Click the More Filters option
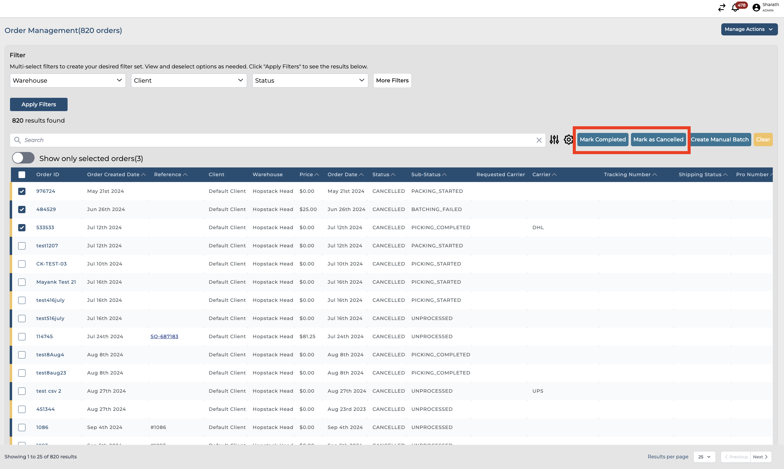Viewport: 784px width, 469px height. tap(392, 81)
